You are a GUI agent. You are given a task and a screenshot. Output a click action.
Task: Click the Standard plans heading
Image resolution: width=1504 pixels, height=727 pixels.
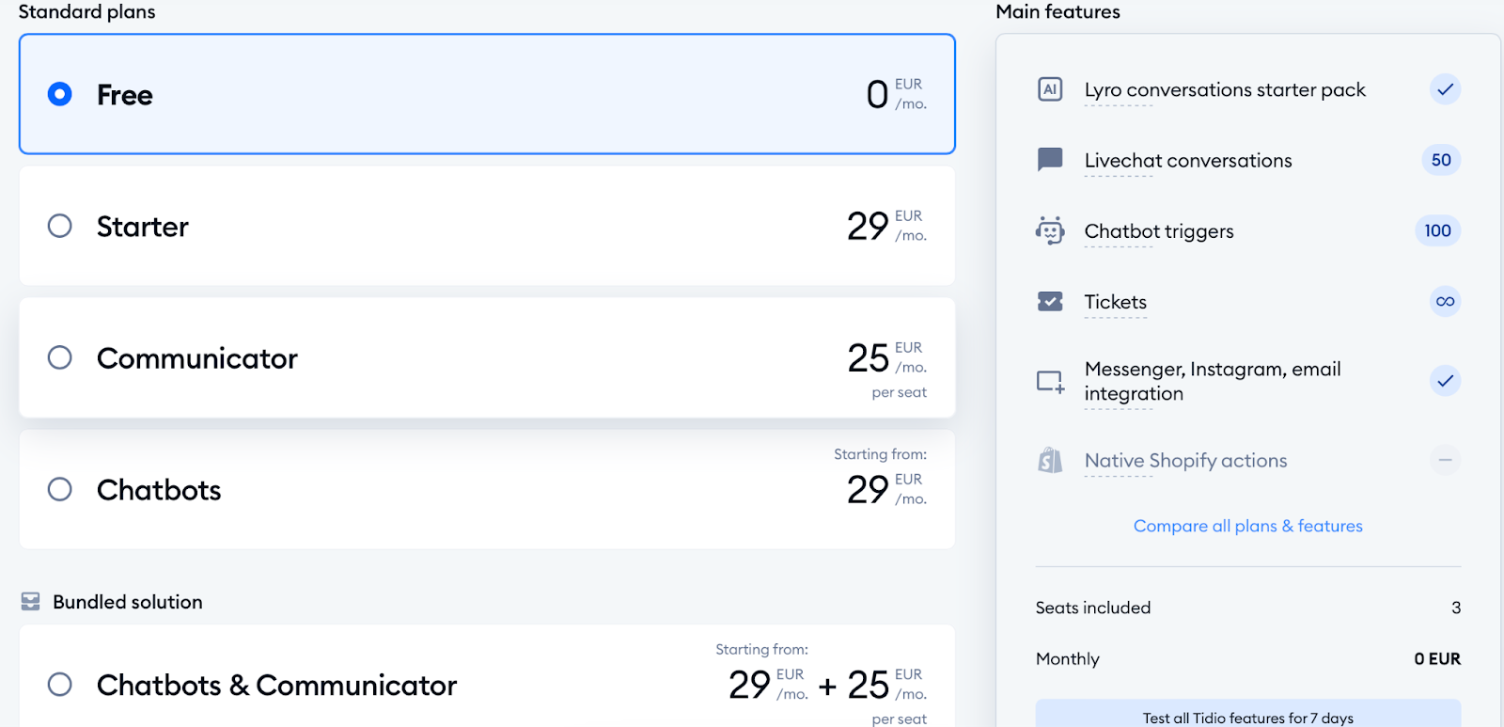(86, 12)
